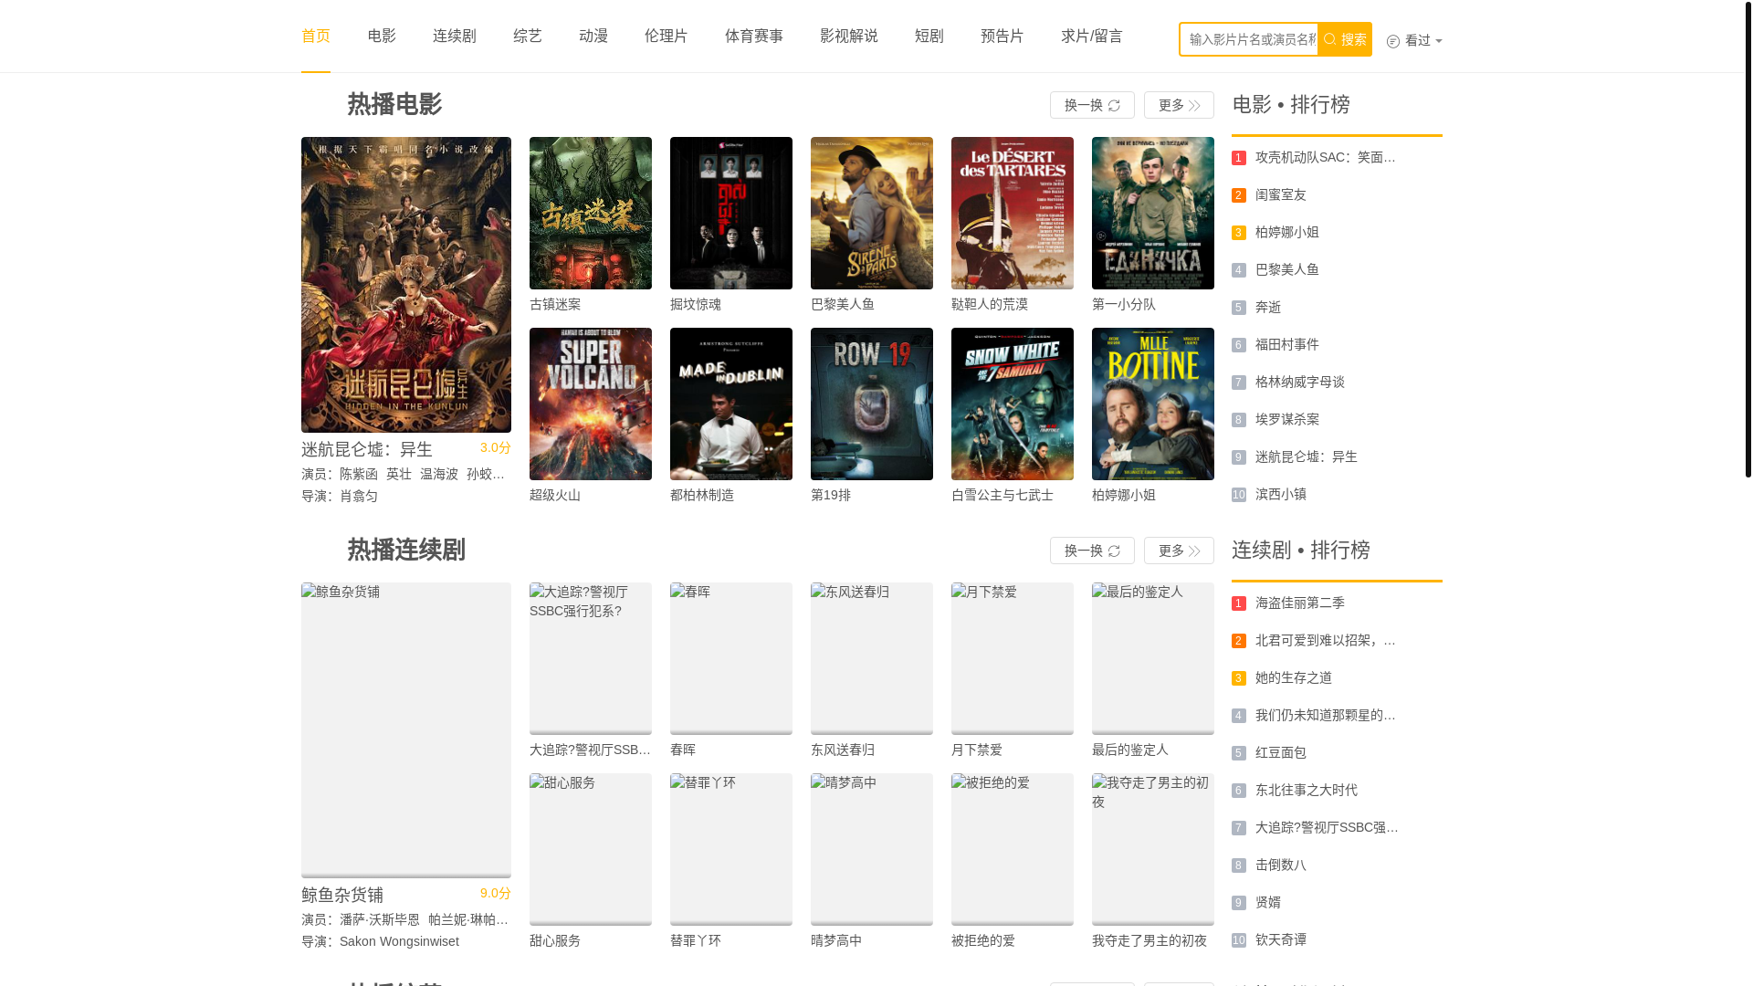Image resolution: width=1753 pixels, height=986 pixels.
Task: Open ranked series 她的生存之道
Action: click(x=1294, y=677)
